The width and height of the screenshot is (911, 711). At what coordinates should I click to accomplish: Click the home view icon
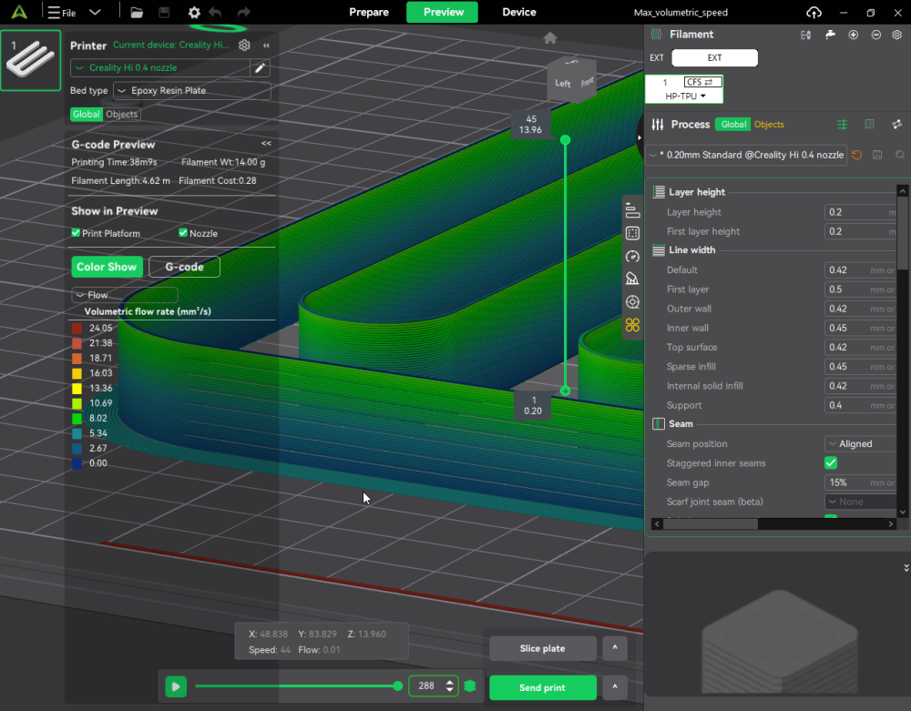[549, 38]
